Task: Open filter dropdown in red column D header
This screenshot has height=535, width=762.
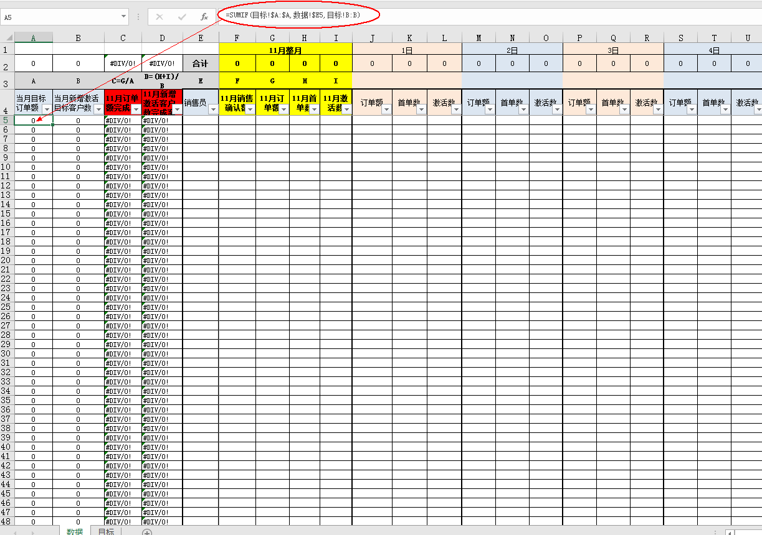Action: [177, 109]
